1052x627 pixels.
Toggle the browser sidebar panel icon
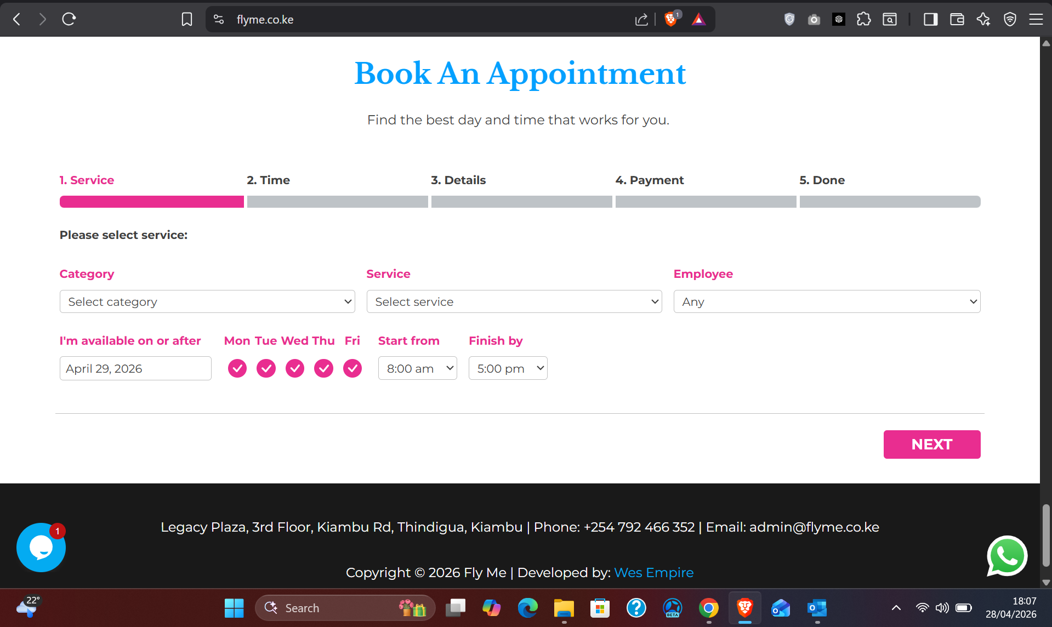930,20
